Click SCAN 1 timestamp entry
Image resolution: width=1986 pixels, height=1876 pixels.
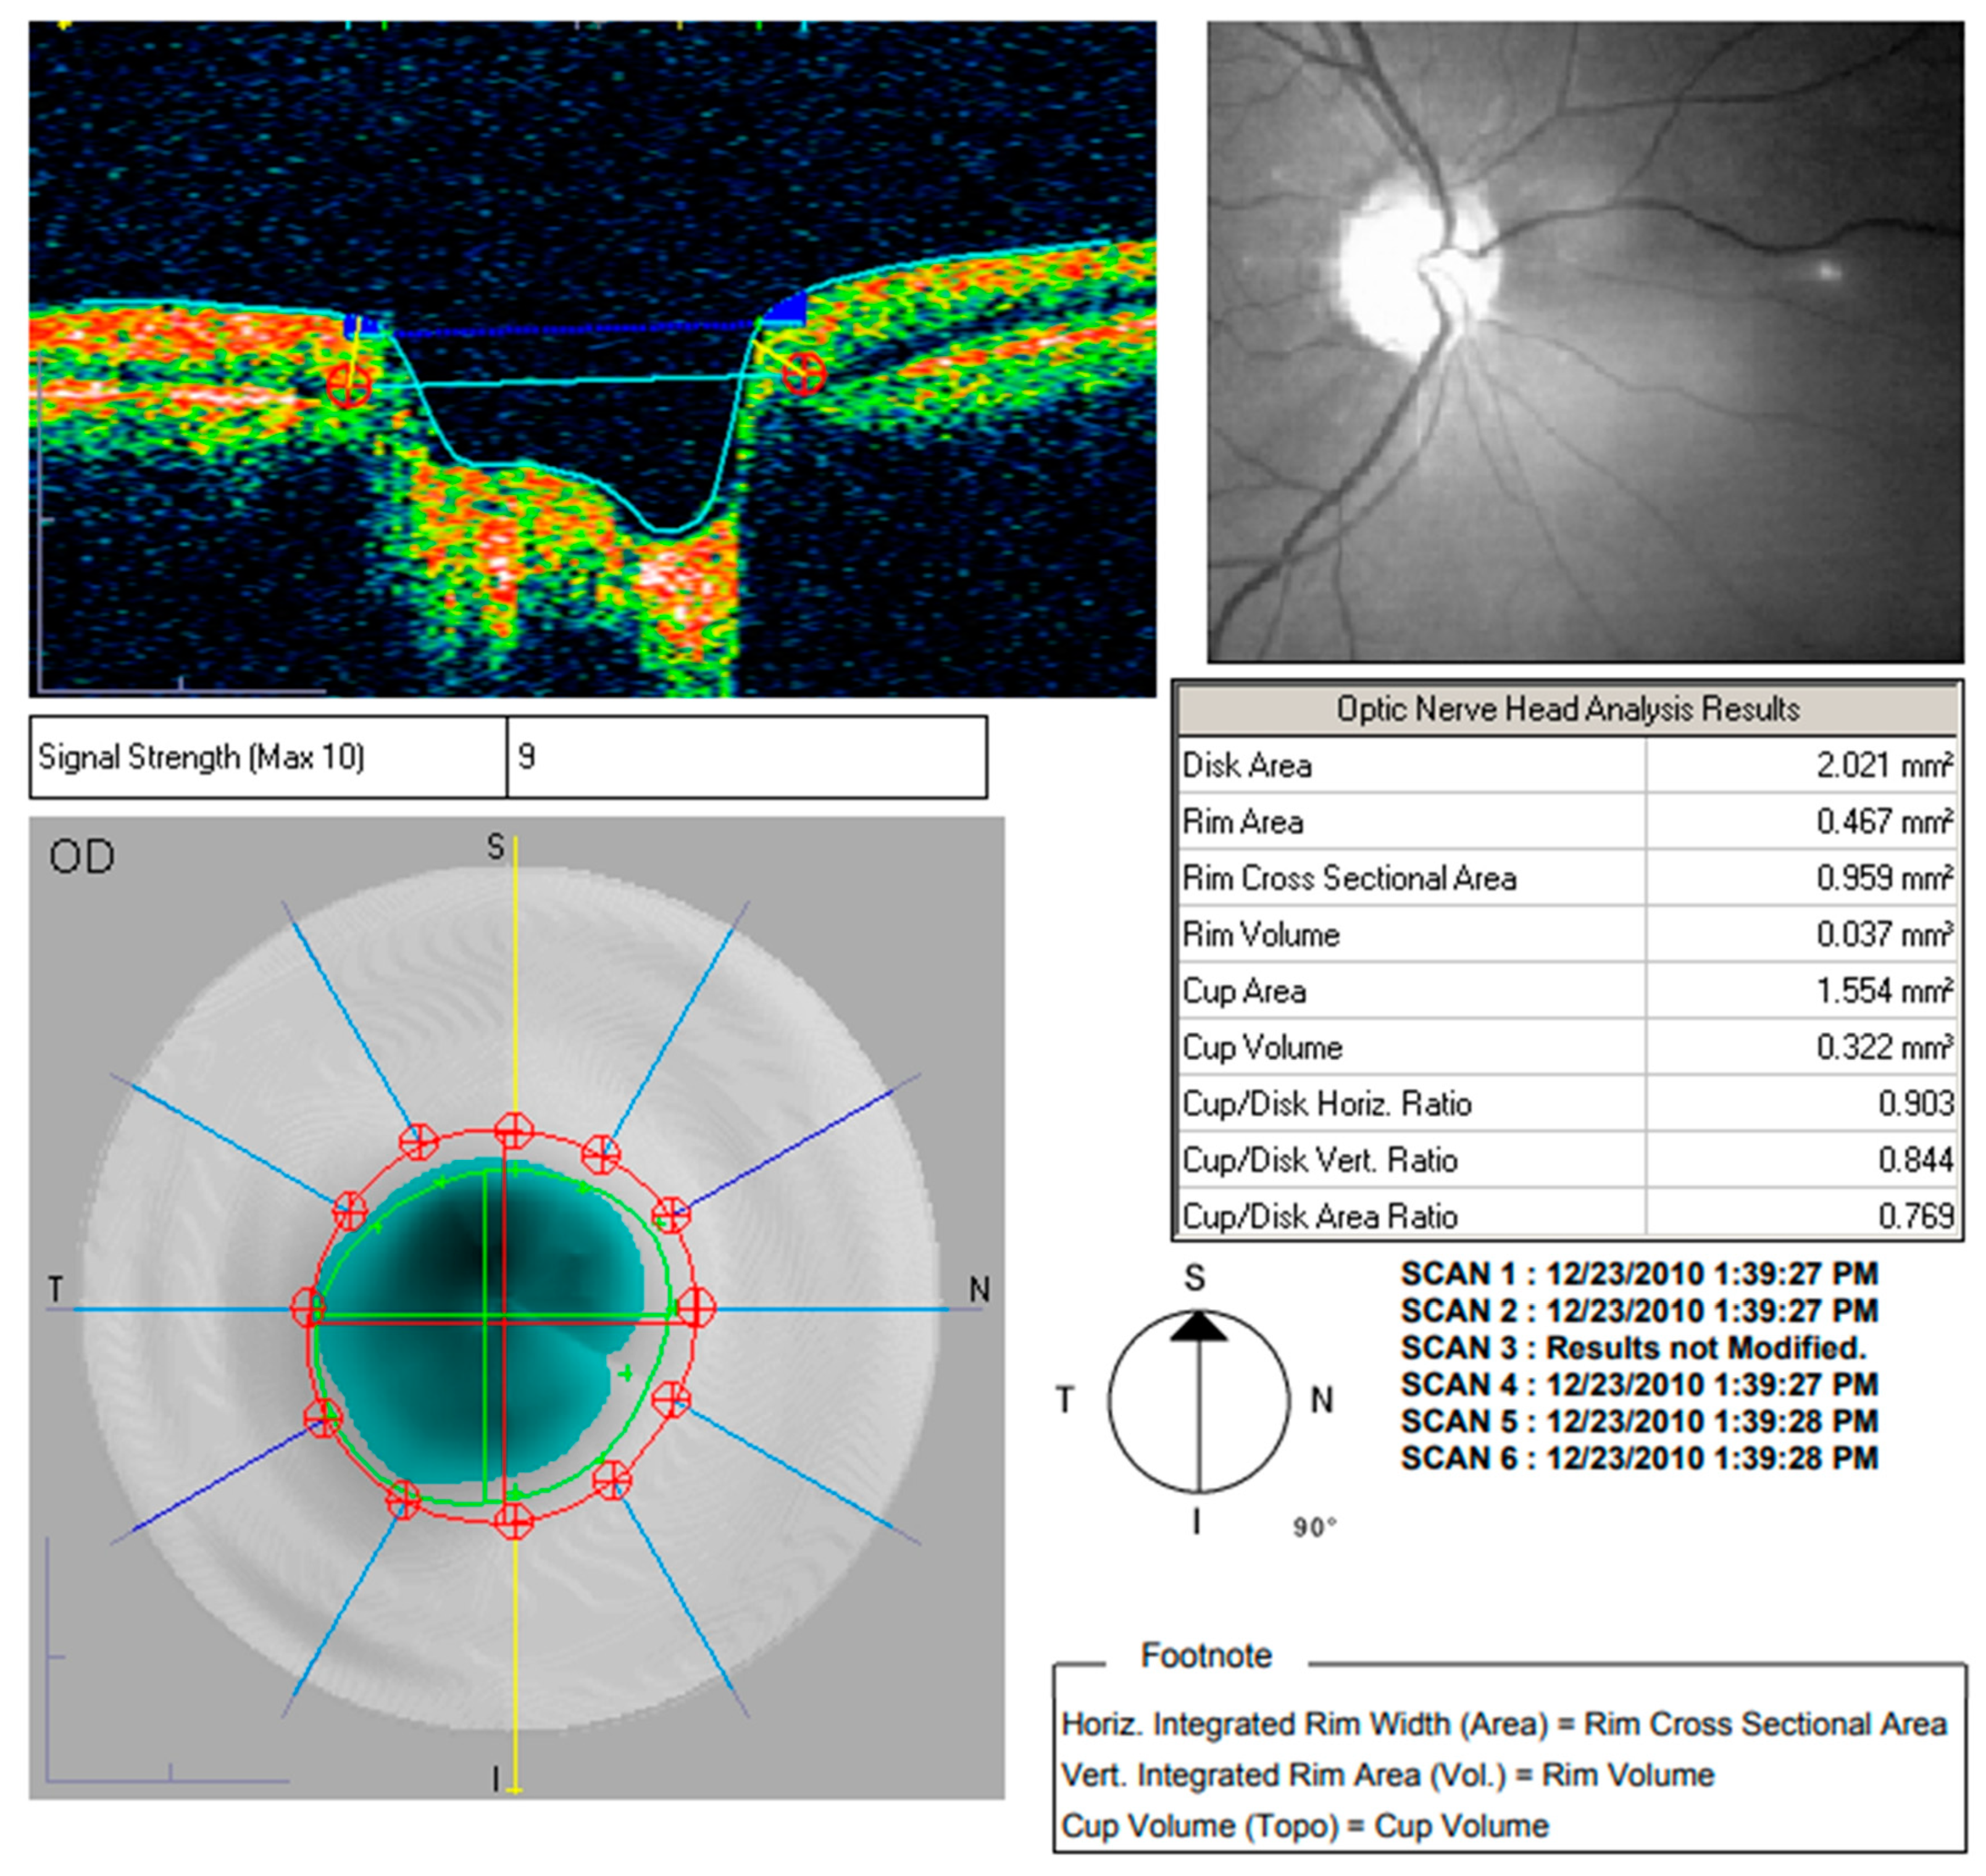[1638, 1274]
